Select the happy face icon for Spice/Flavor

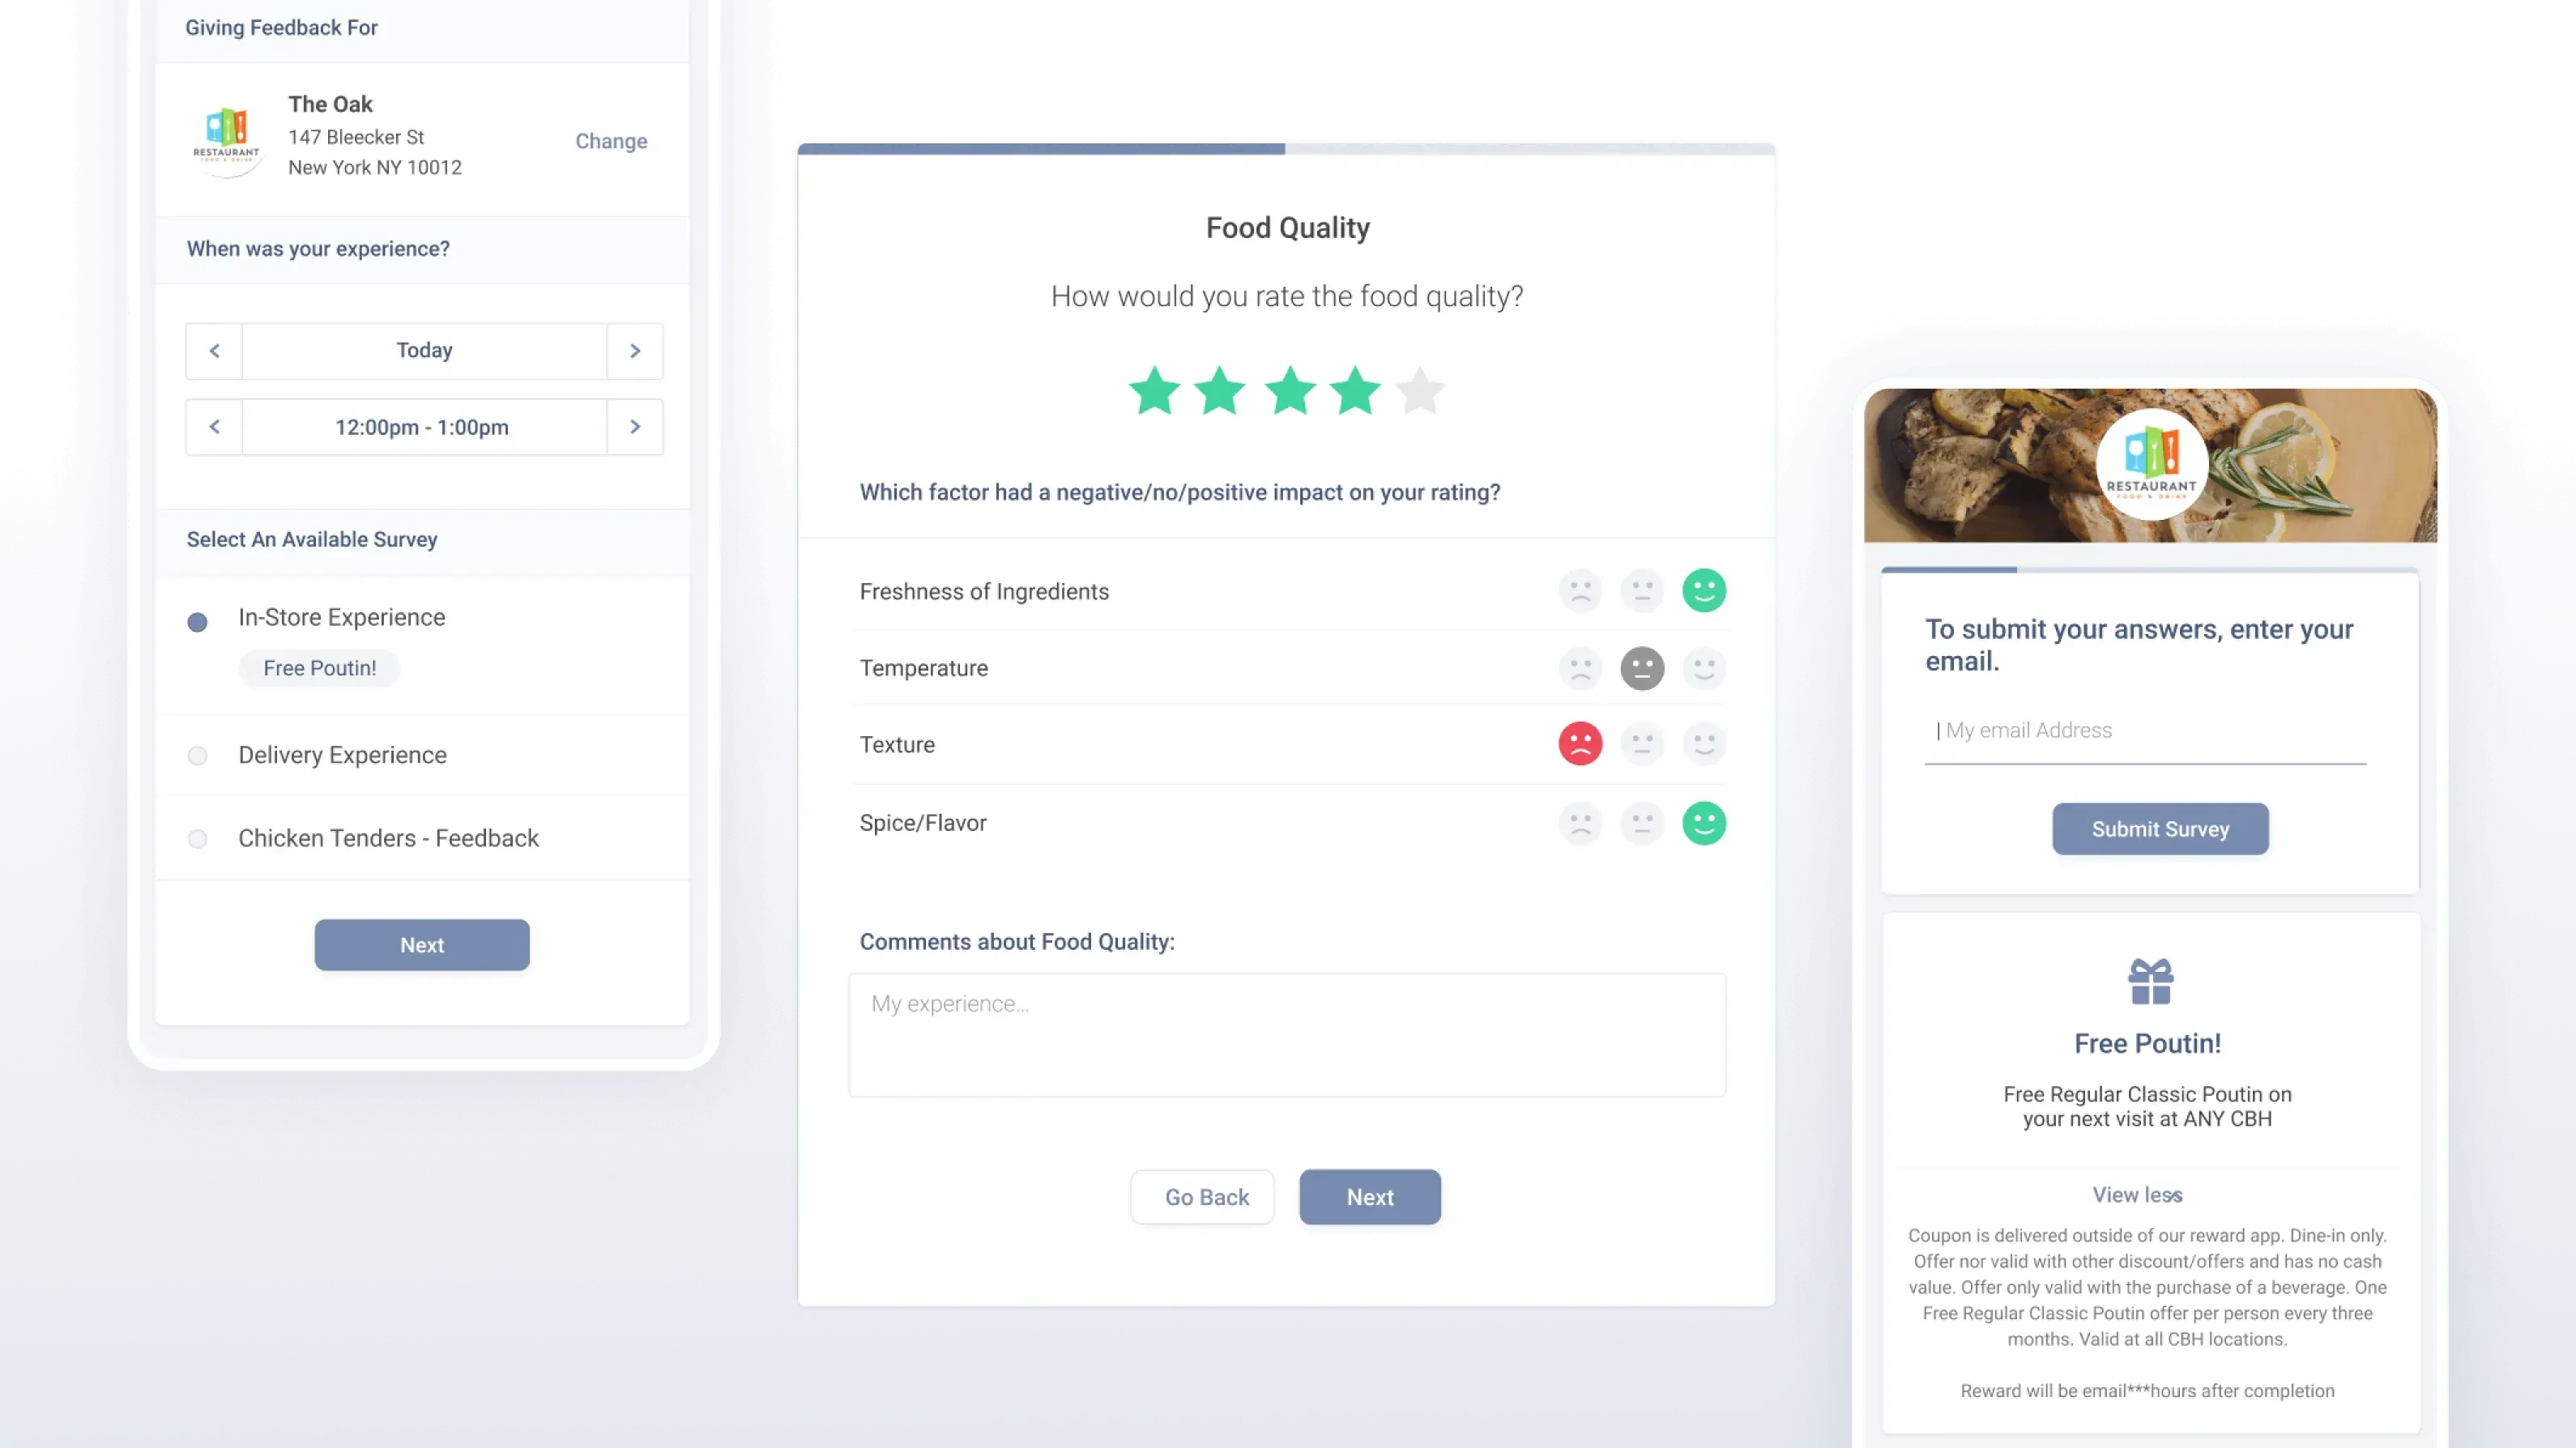(x=1704, y=820)
